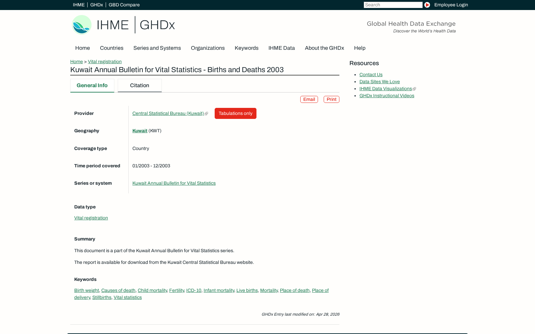Open GHDx link in top bar
Viewport: 535px width, 334px height.
pos(97,5)
